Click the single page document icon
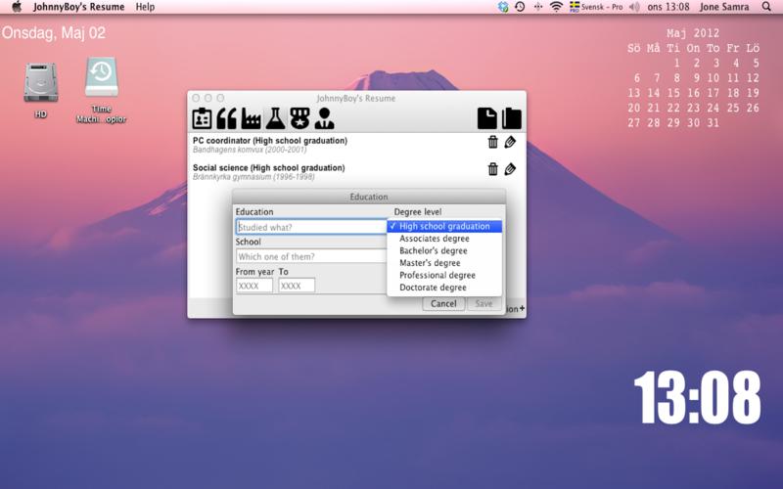 [486, 118]
